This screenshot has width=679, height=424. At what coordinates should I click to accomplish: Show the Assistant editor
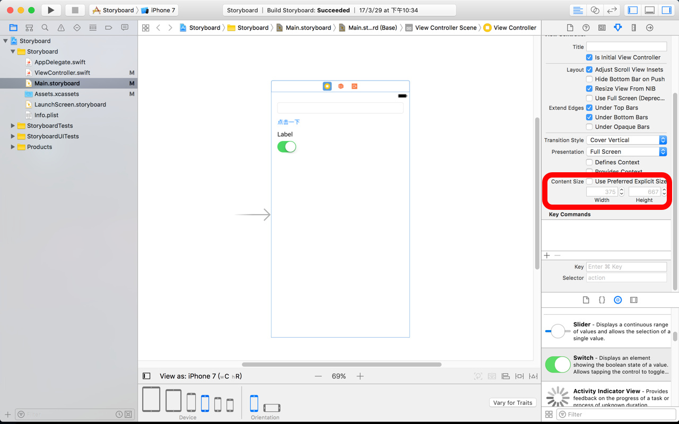[595, 10]
